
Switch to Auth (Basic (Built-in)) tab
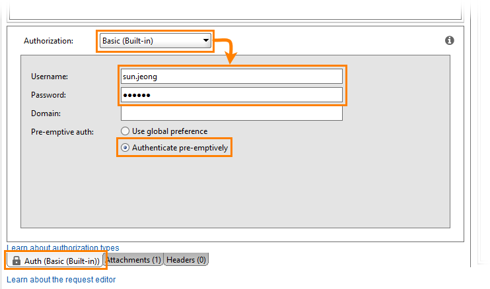55,261
